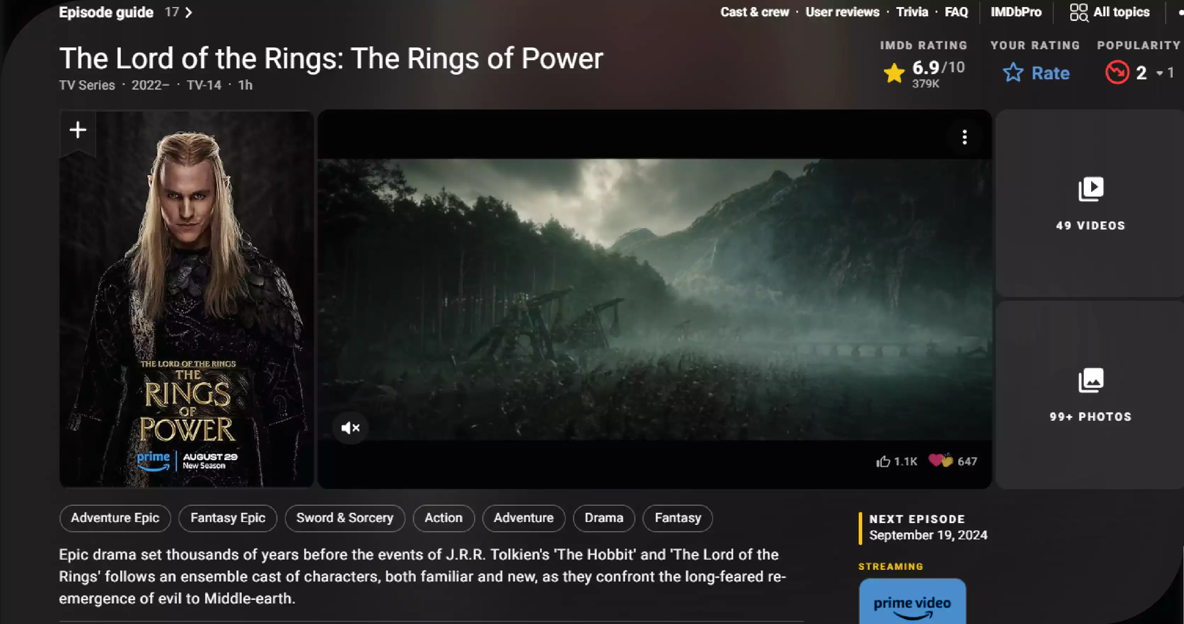Click the Adventure Epic genre tag
This screenshot has height=624, width=1184.
pyautogui.click(x=114, y=517)
